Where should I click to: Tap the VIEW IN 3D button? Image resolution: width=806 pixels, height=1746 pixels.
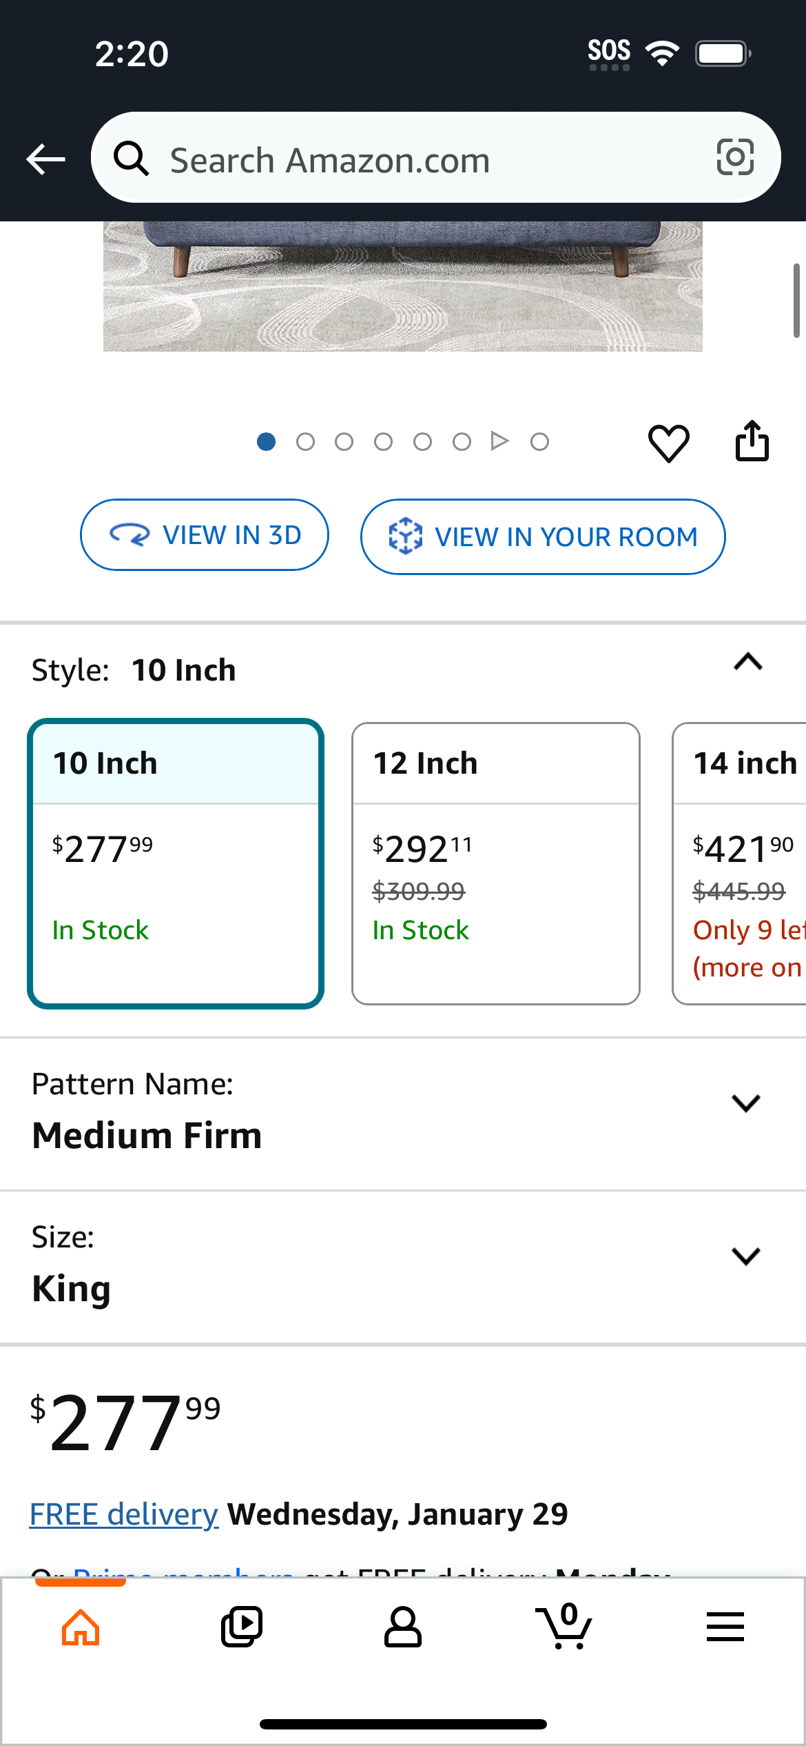(205, 534)
